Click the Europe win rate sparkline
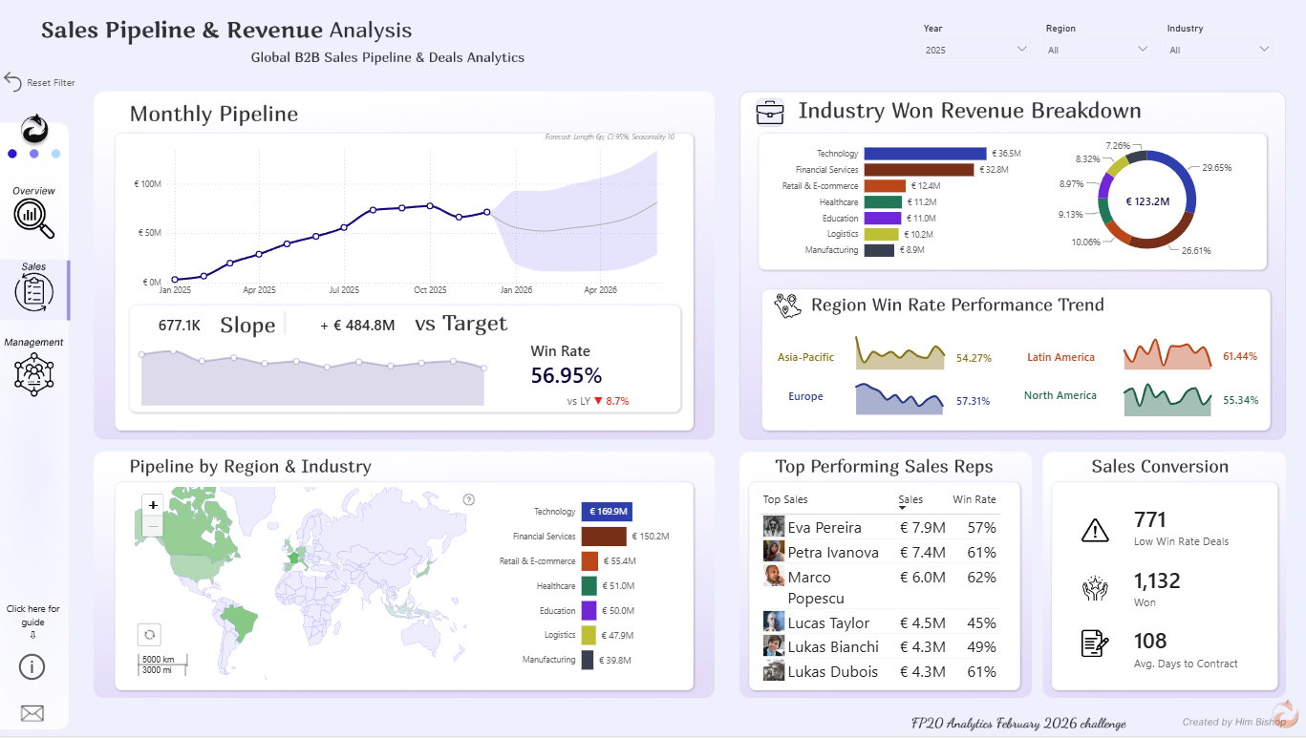 pos(900,398)
